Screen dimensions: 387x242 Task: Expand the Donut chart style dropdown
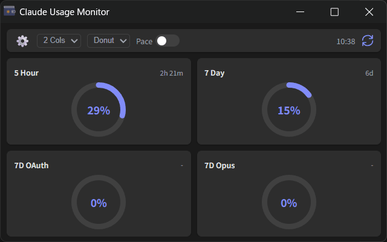[108, 41]
